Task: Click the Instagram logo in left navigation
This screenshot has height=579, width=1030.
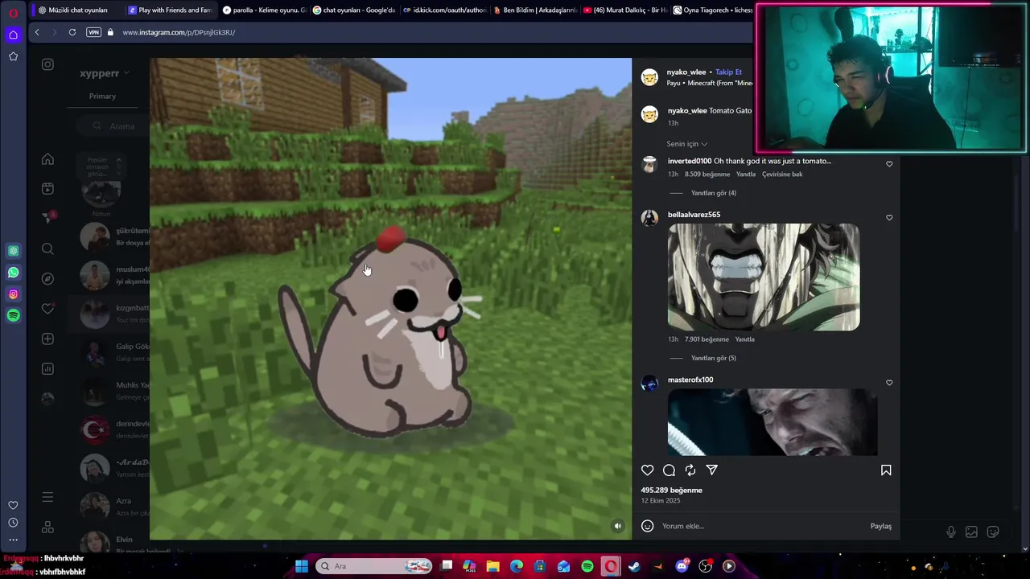Action: (x=47, y=64)
